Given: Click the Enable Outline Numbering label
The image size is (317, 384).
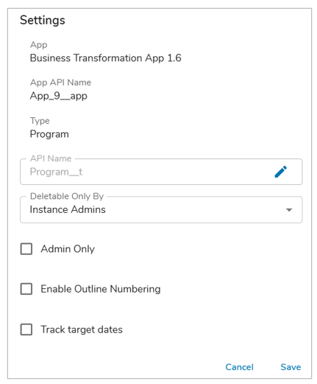Looking at the screenshot, I should point(101,289).
